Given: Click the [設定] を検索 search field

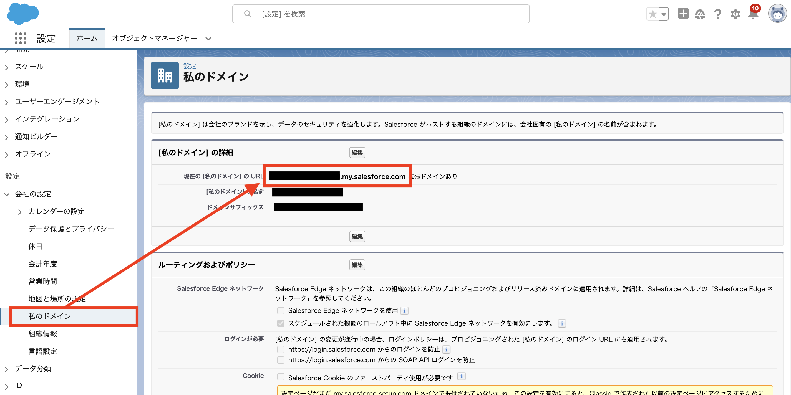Looking at the screenshot, I should point(381,14).
